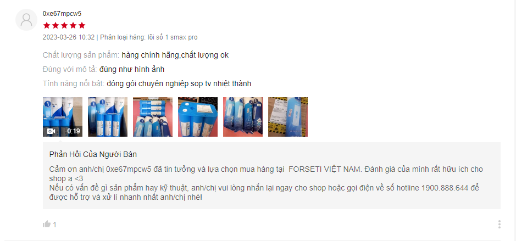Viewport: 516px width, 241px height.
Task: Like the review with thumbs-up icon
Action: click(47, 224)
